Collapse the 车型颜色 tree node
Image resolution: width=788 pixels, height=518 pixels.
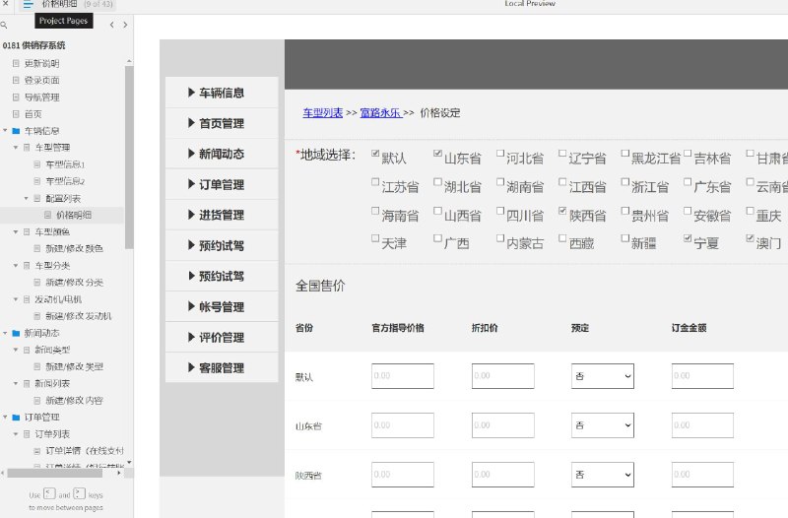click(16, 232)
